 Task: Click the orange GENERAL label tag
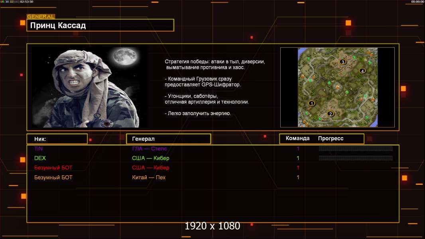41,17
